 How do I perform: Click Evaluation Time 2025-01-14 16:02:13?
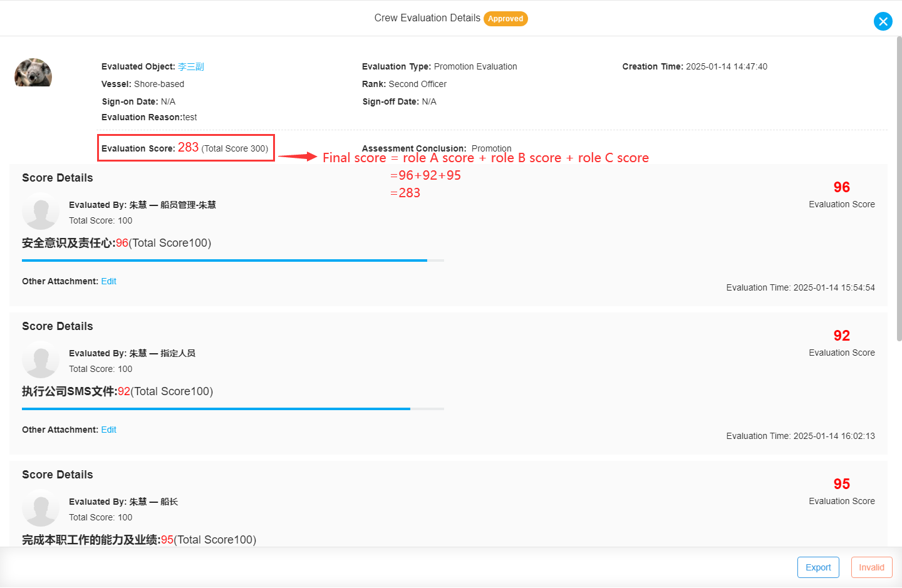801,436
